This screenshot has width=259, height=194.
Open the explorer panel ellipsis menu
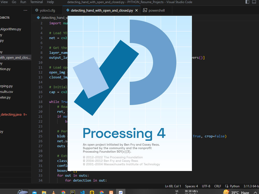click(25, 10)
